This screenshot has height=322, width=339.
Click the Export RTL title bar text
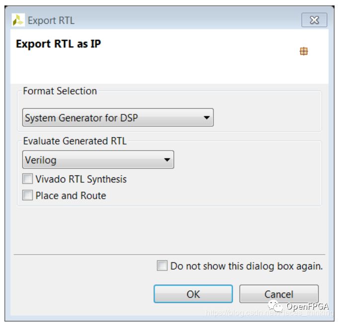pos(51,20)
